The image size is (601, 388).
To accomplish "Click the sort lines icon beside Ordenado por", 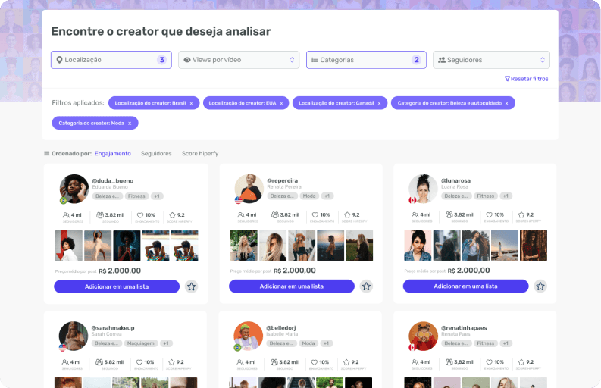I will 47,153.
